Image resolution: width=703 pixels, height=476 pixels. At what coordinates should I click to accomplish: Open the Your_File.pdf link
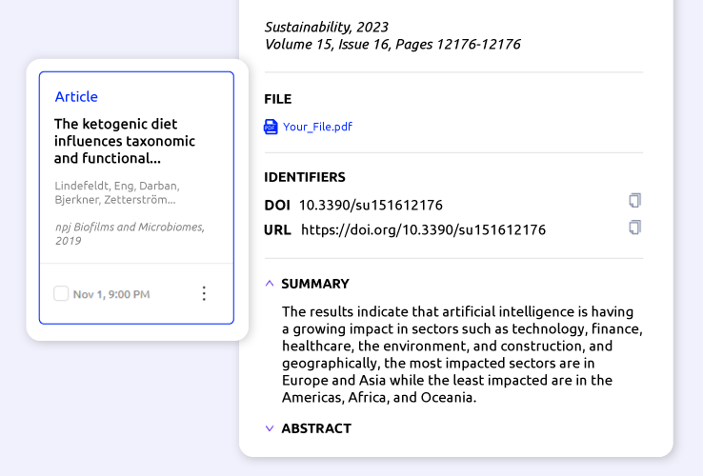(317, 127)
